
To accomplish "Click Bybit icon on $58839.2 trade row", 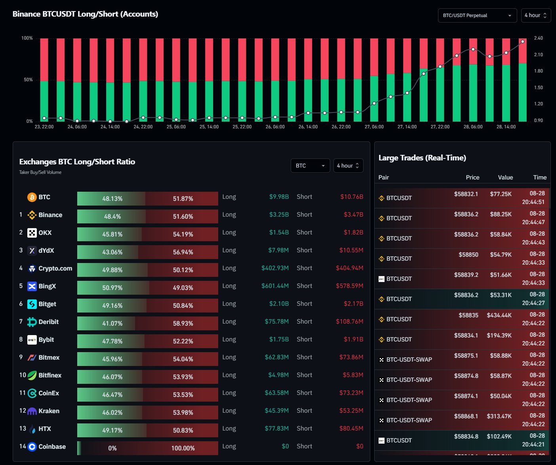I will pos(382,279).
